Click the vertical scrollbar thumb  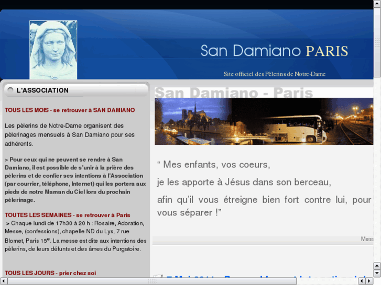[x=377, y=42]
